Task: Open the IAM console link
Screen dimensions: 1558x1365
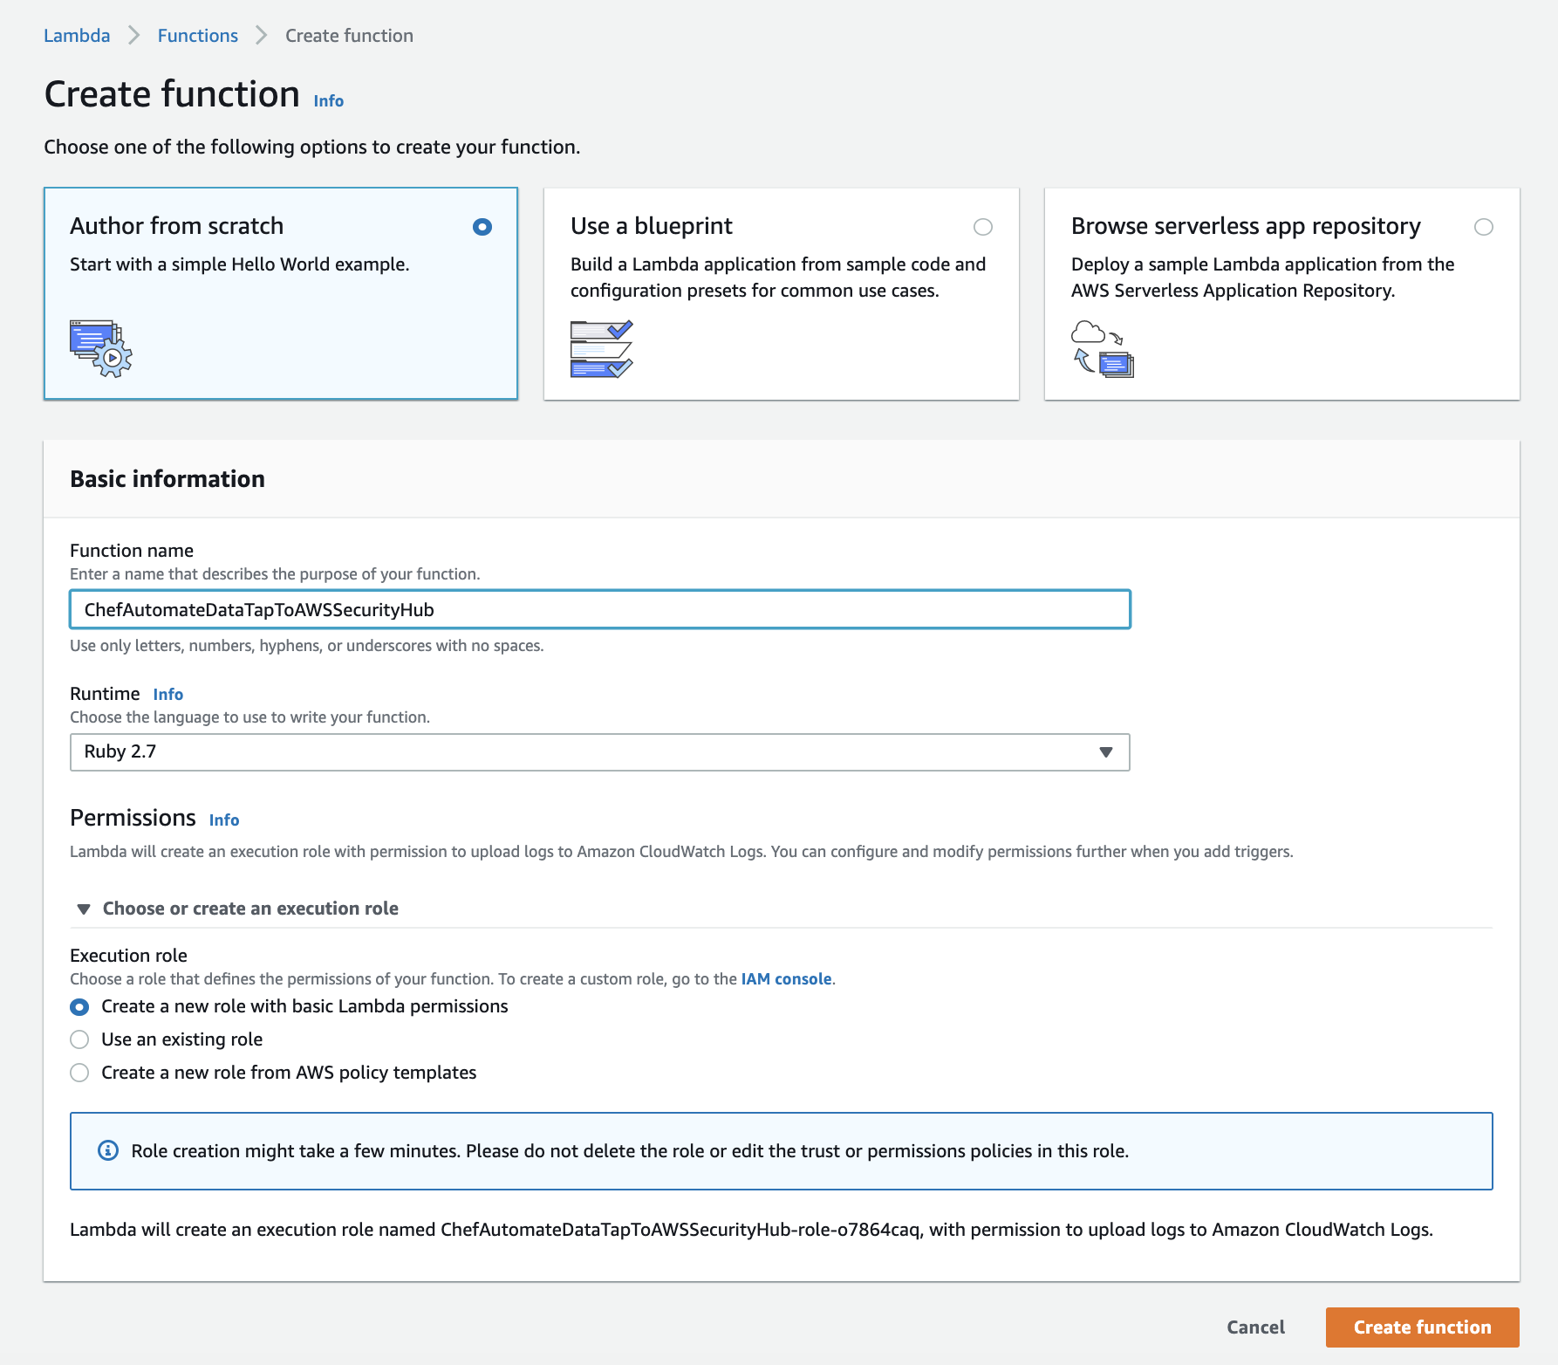Action: tap(786, 979)
